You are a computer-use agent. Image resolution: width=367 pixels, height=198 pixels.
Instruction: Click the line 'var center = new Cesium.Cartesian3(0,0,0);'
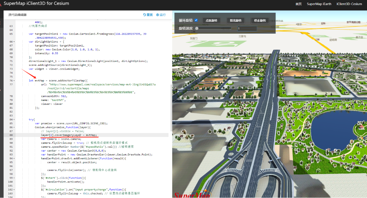click(74, 150)
